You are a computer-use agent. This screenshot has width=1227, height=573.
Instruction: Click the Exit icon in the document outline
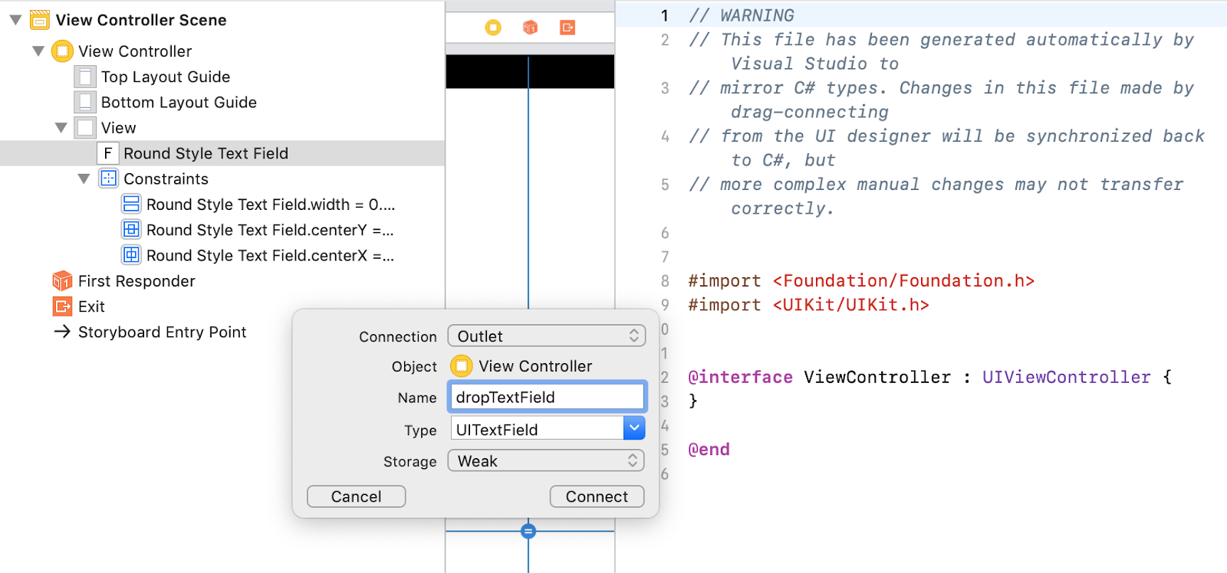61,306
